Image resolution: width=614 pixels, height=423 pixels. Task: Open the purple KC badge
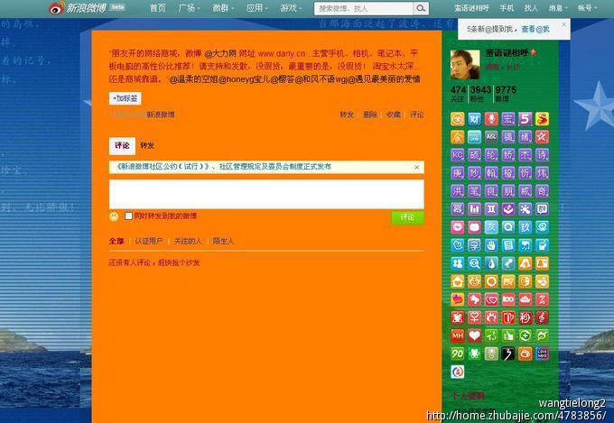click(x=457, y=155)
